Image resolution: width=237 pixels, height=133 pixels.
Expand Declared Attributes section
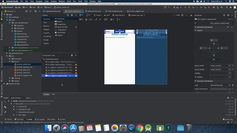[196, 27]
